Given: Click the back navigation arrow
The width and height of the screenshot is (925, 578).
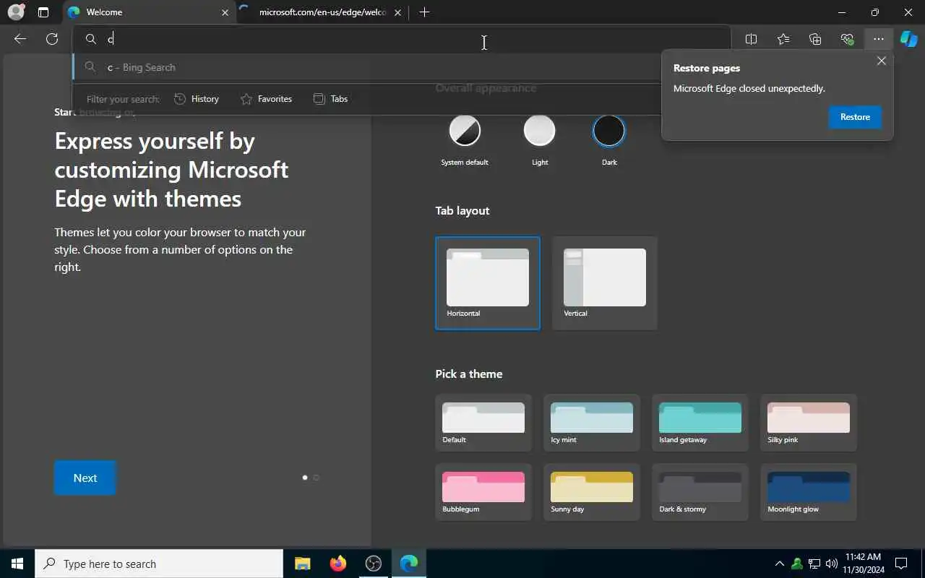Looking at the screenshot, I should point(20,39).
